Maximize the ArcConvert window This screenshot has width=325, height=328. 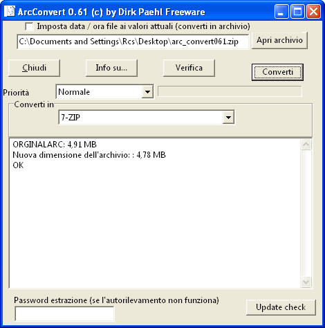(297, 12)
